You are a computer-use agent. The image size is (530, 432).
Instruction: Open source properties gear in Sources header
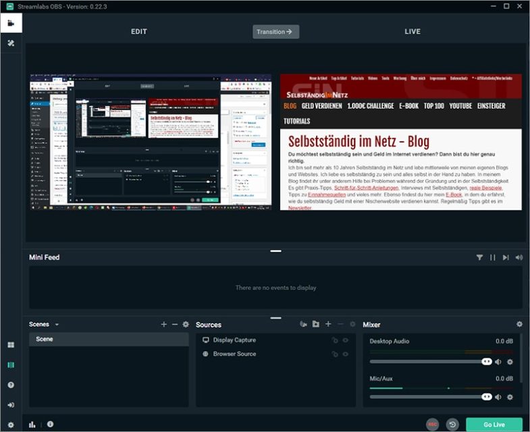tap(352, 324)
